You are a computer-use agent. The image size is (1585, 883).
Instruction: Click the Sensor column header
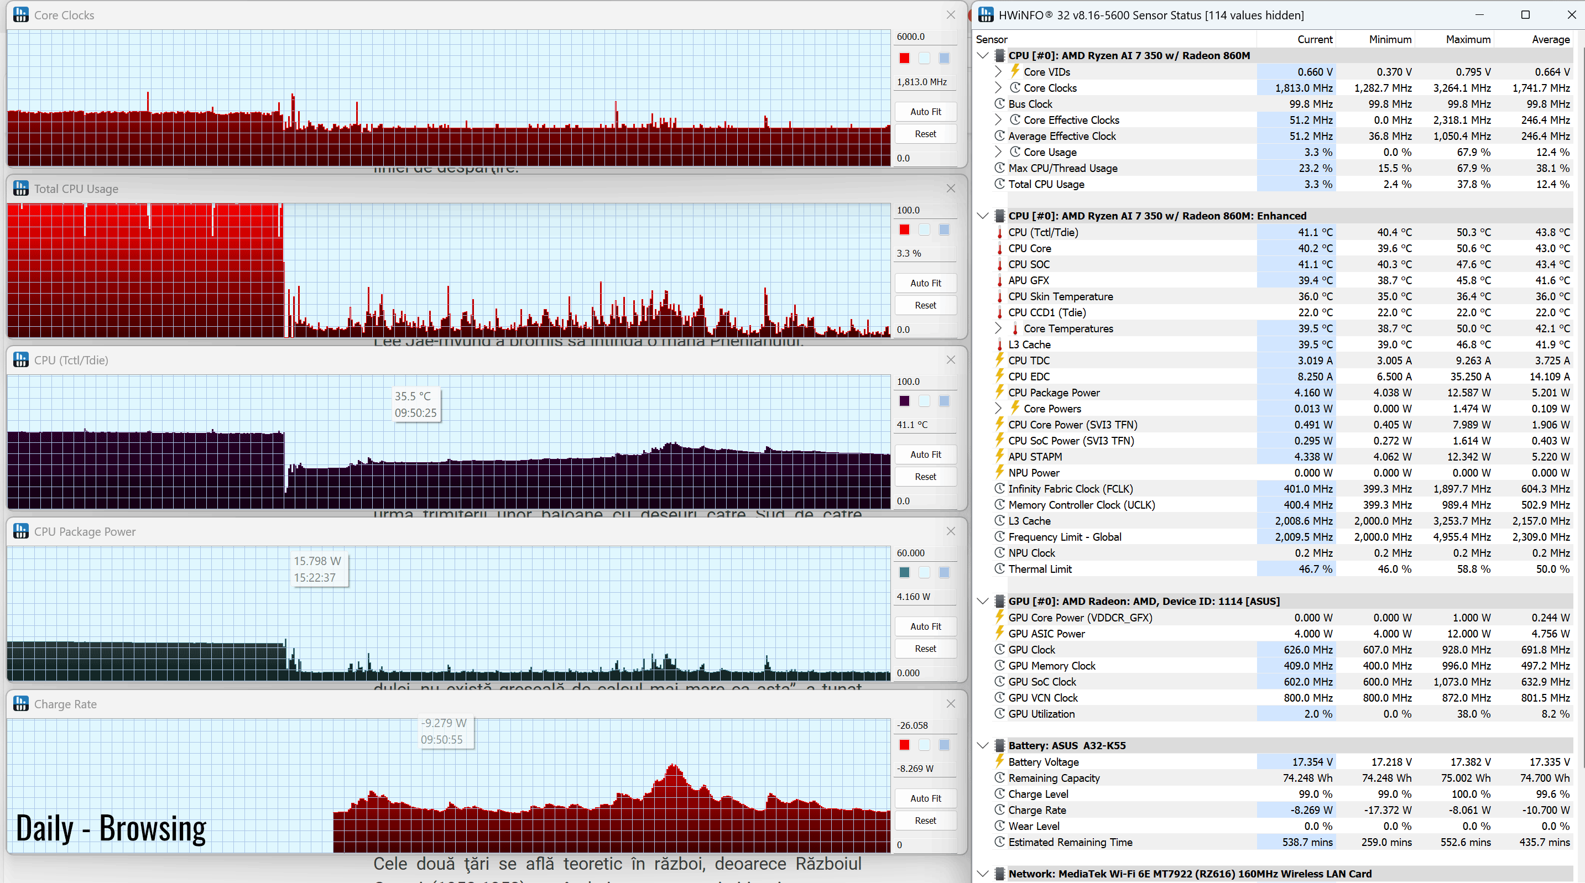click(x=1114, y=39)
